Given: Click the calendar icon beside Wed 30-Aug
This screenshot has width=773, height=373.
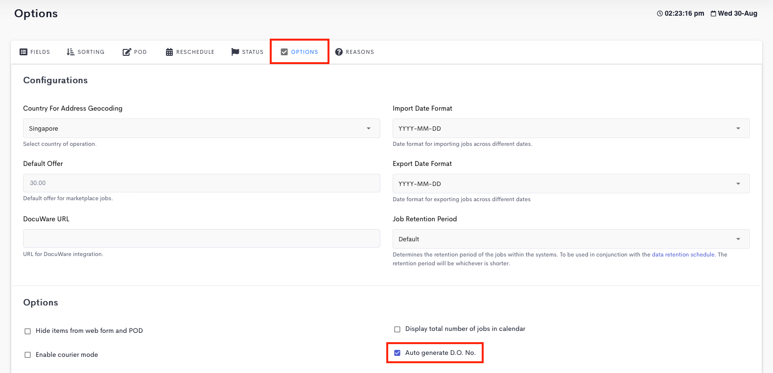Looking at the screenshot, I should (x=714, y=14).
